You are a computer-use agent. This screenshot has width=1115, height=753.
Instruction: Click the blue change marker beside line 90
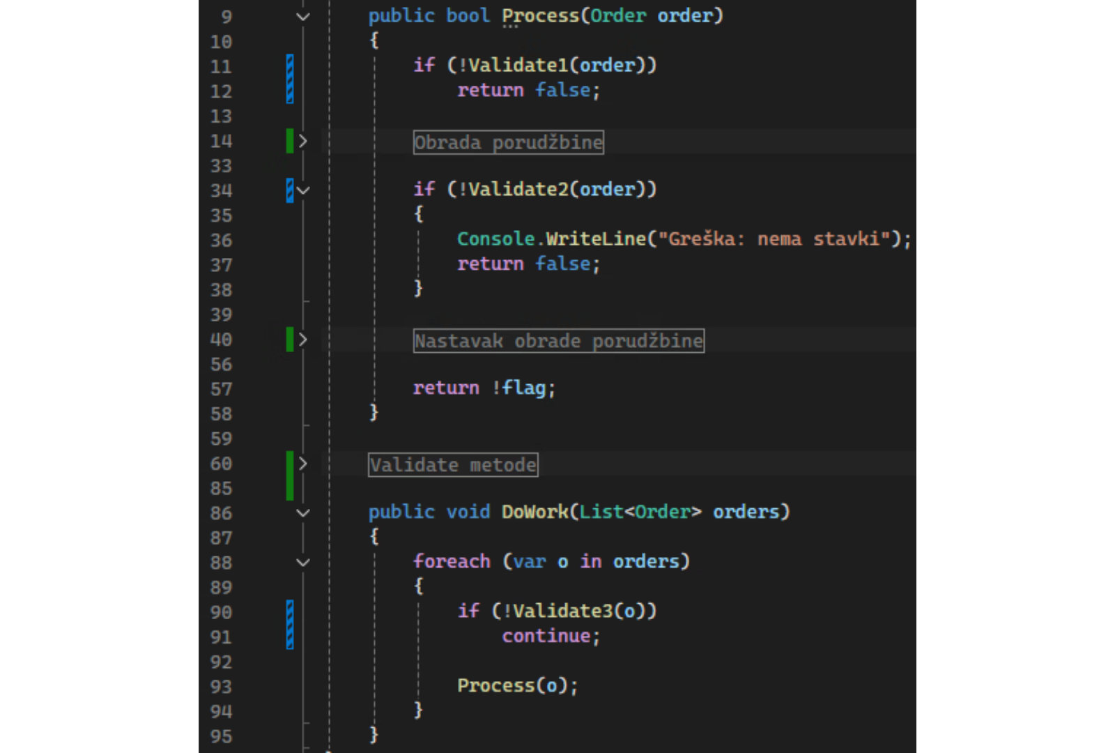point(290,625)
